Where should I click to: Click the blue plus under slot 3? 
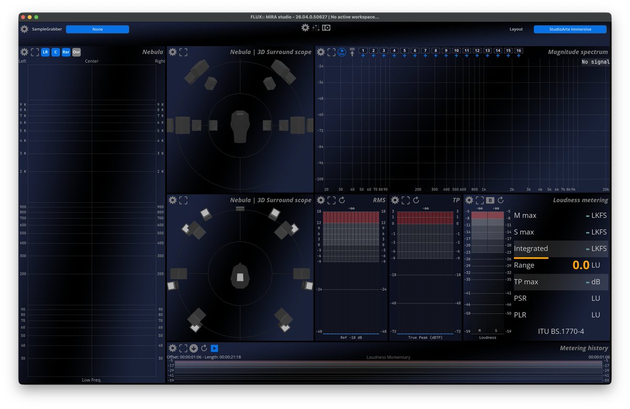(x=384, y=55)
